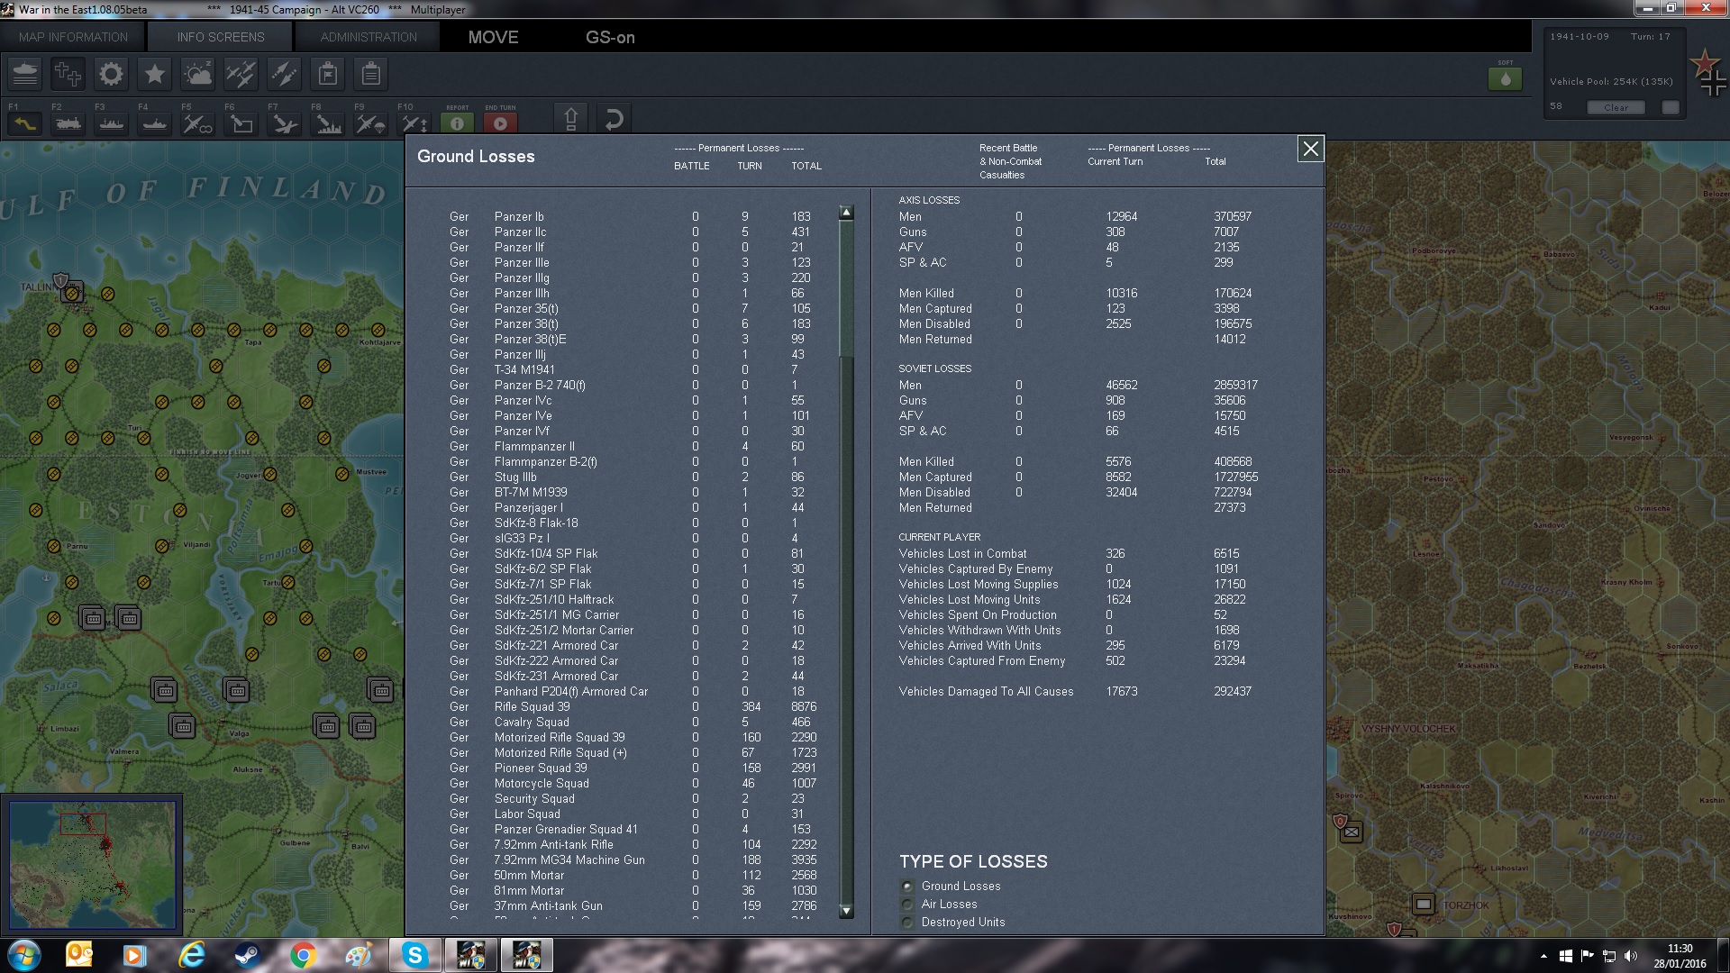The width and height of the screenshot is (1730, 973).
Task: Click the double-cross medical icon in toolbar
Action: (x=68, y=74)
